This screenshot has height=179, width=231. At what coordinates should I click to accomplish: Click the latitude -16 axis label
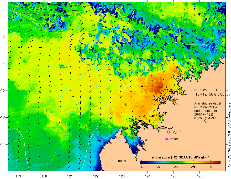[3, 117]
